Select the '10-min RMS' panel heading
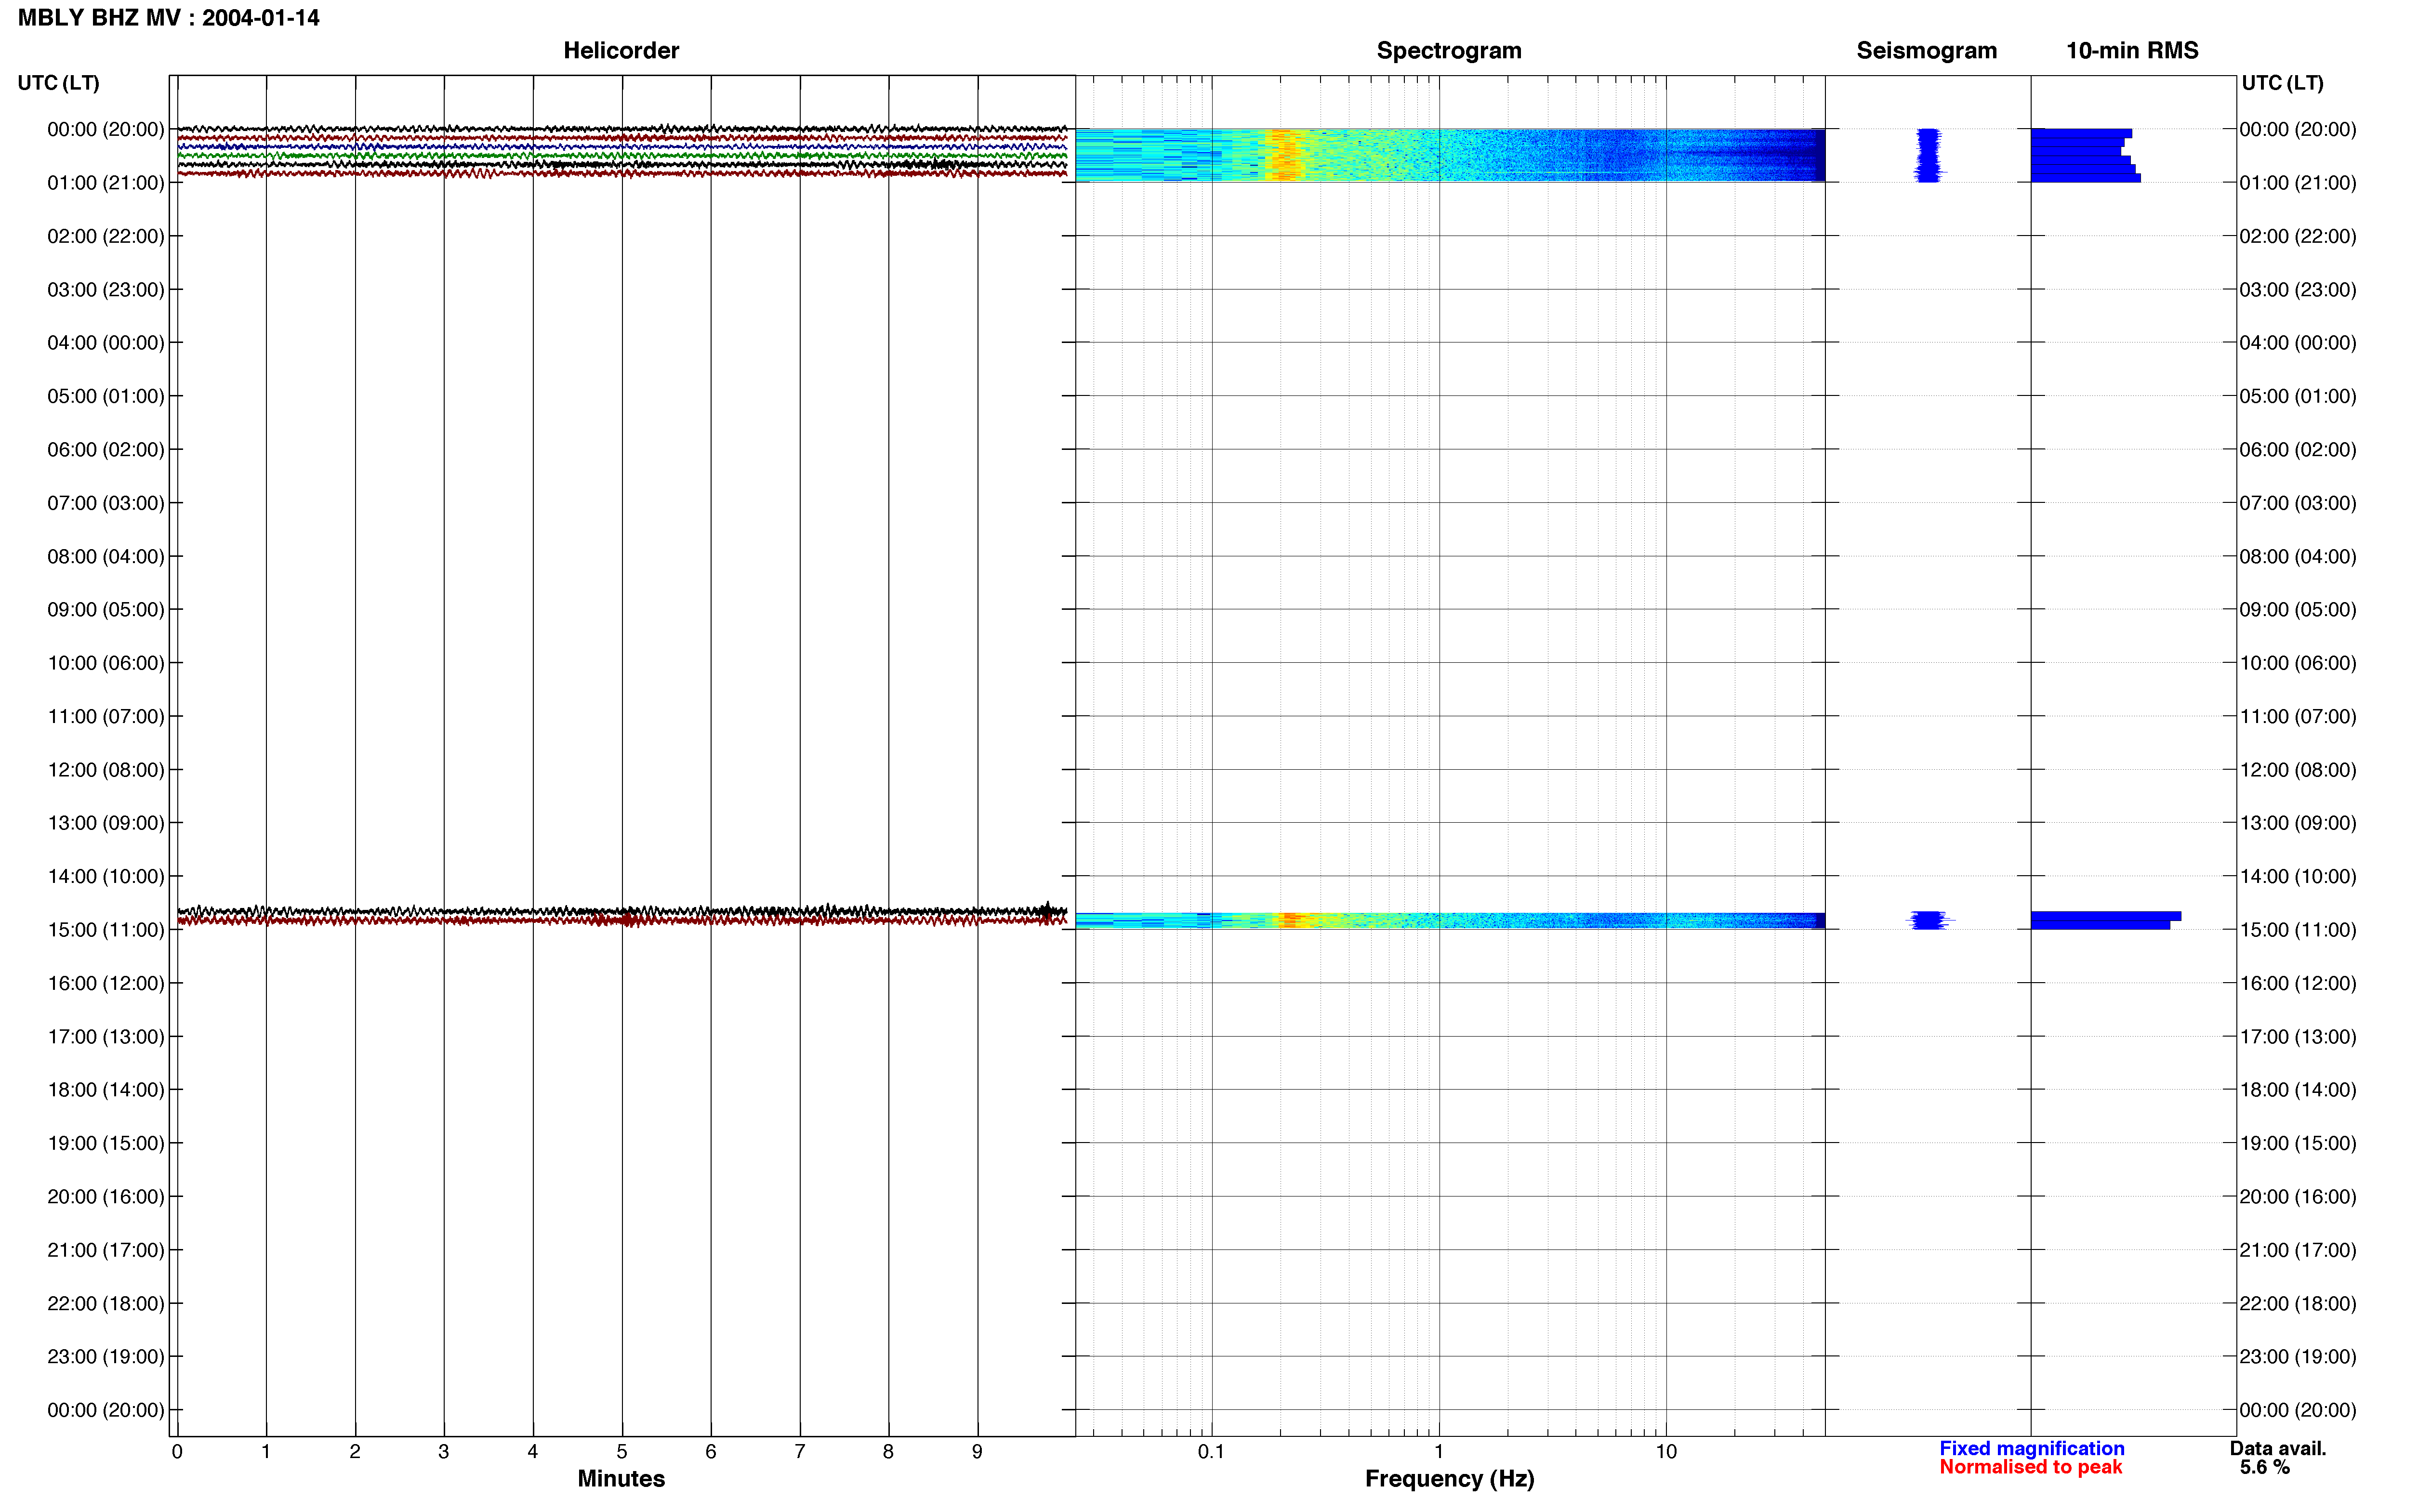 click(x=2132, y=51)
